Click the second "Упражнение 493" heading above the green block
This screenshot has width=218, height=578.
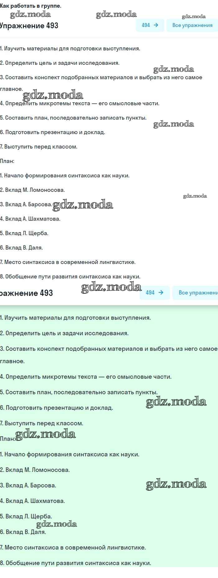pos(26,293)
